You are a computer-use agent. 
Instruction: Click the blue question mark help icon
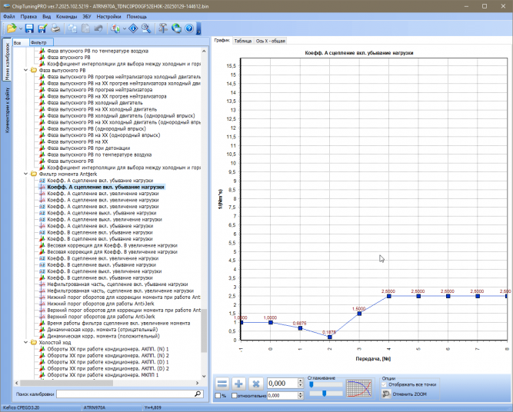(x=189, y=28)
